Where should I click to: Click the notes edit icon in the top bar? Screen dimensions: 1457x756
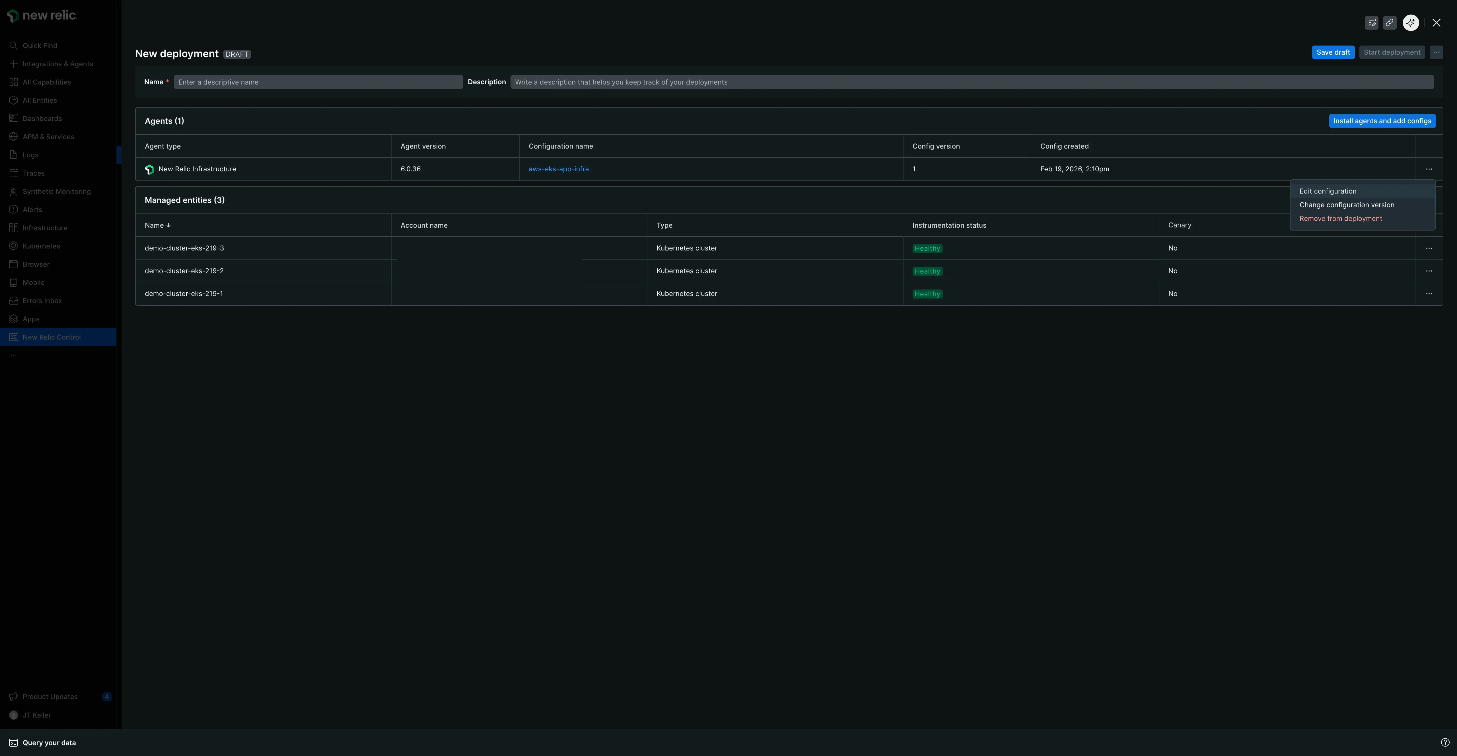(1372, 23)
